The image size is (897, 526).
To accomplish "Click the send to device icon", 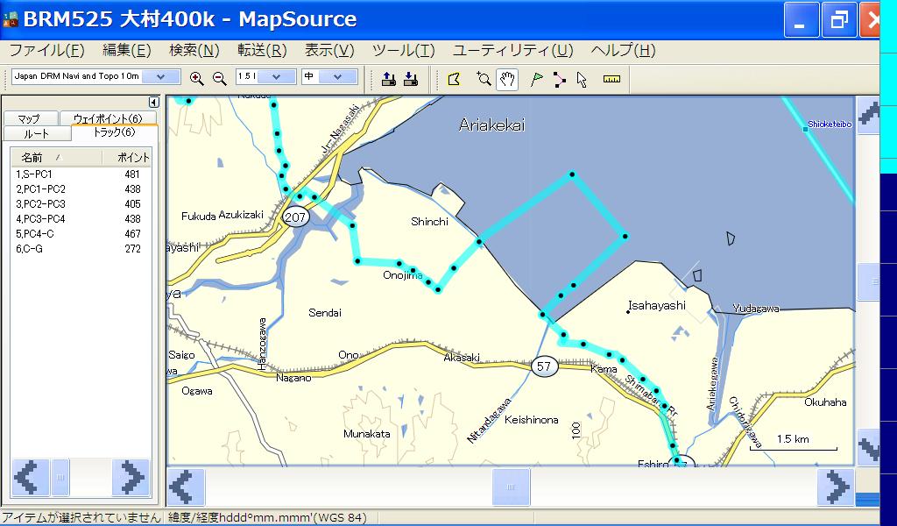I will (x=389, y=79).
